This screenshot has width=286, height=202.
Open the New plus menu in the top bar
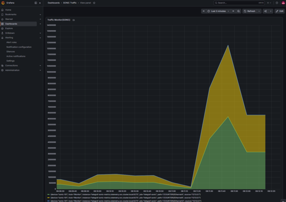tap(269, 3)
